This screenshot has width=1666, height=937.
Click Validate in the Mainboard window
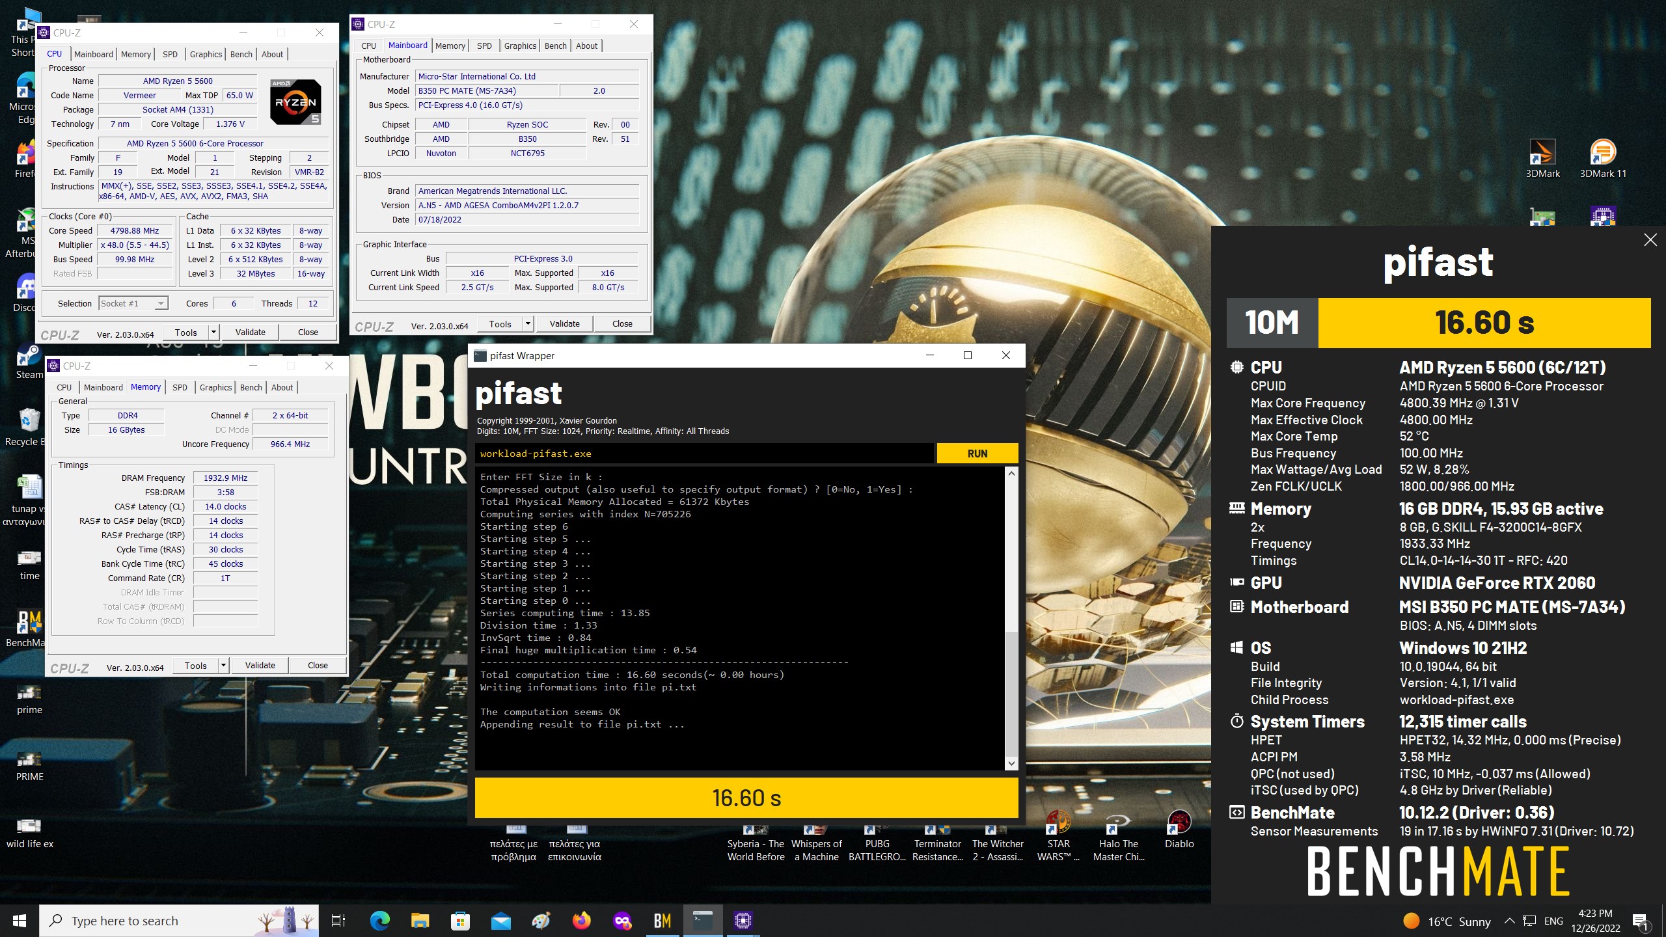[x=564, y=324]
